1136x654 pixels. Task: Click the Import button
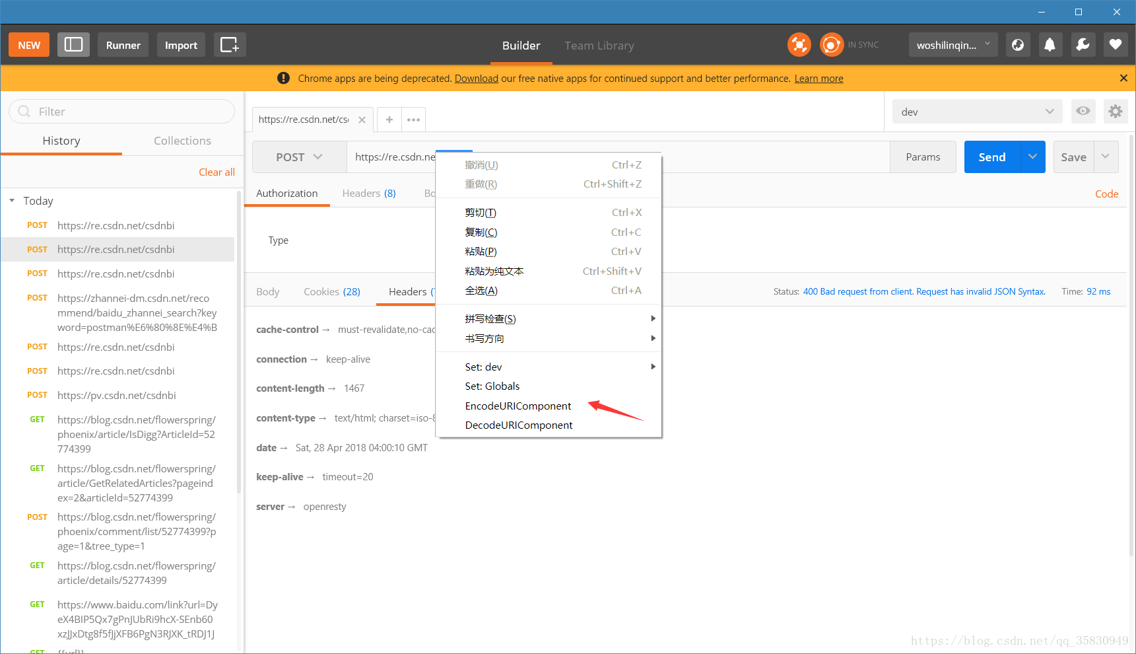(x=181, y=45)
